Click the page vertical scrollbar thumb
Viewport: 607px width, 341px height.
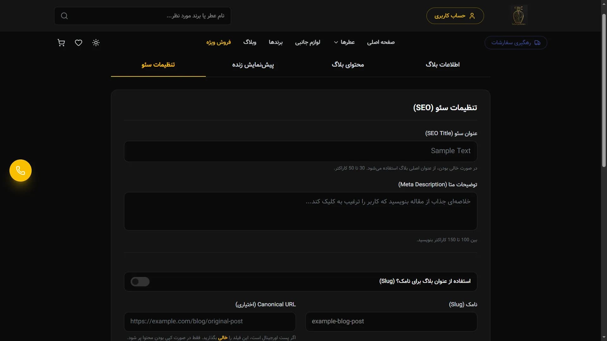click(604, 90)
